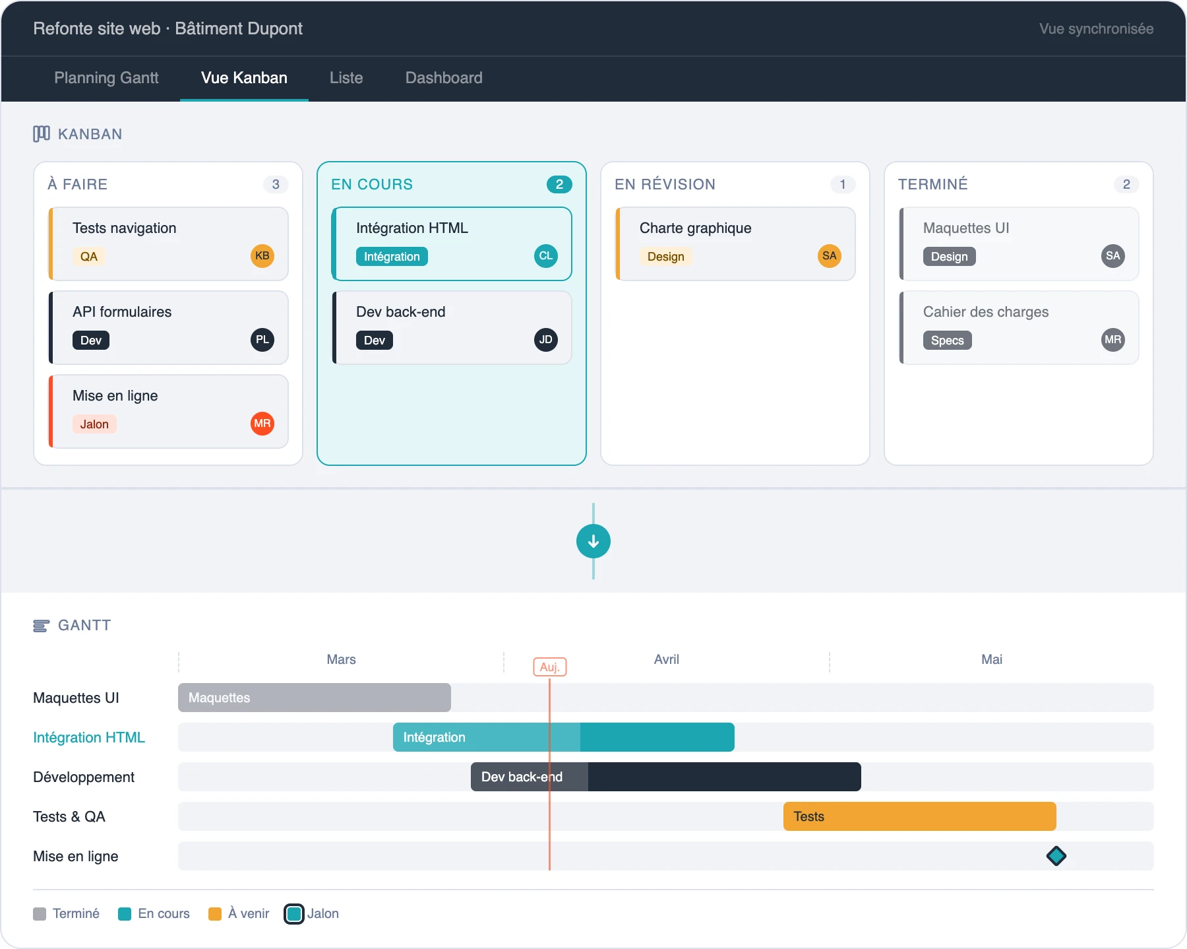Viewport: 1187px width, 949px height.
Task: Select the PL avatar on API formulaires
Action: tap(262, 340)
